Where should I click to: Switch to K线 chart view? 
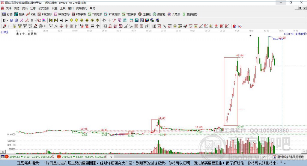click(31, 14)
